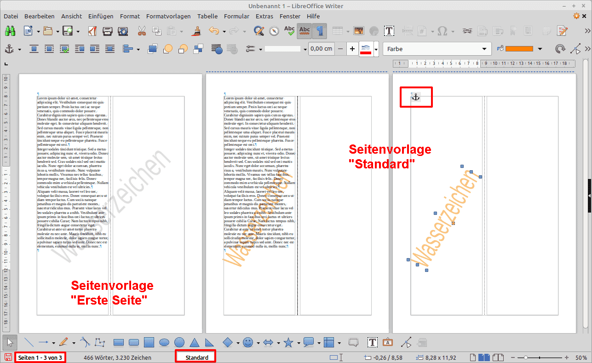Choose the Insert Line drawing tool
The height and width of the screenshot is (363, 592).
(x=29, y=342)
